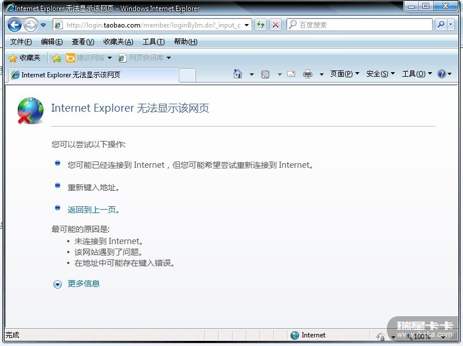Click the Back navigation arrow button

(14, 25)
